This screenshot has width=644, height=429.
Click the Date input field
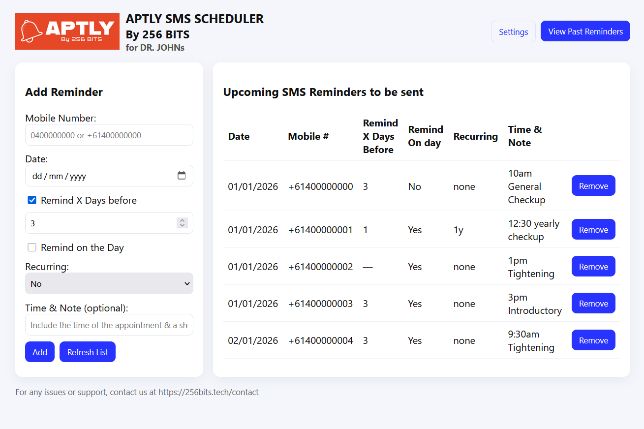[98, 176]
